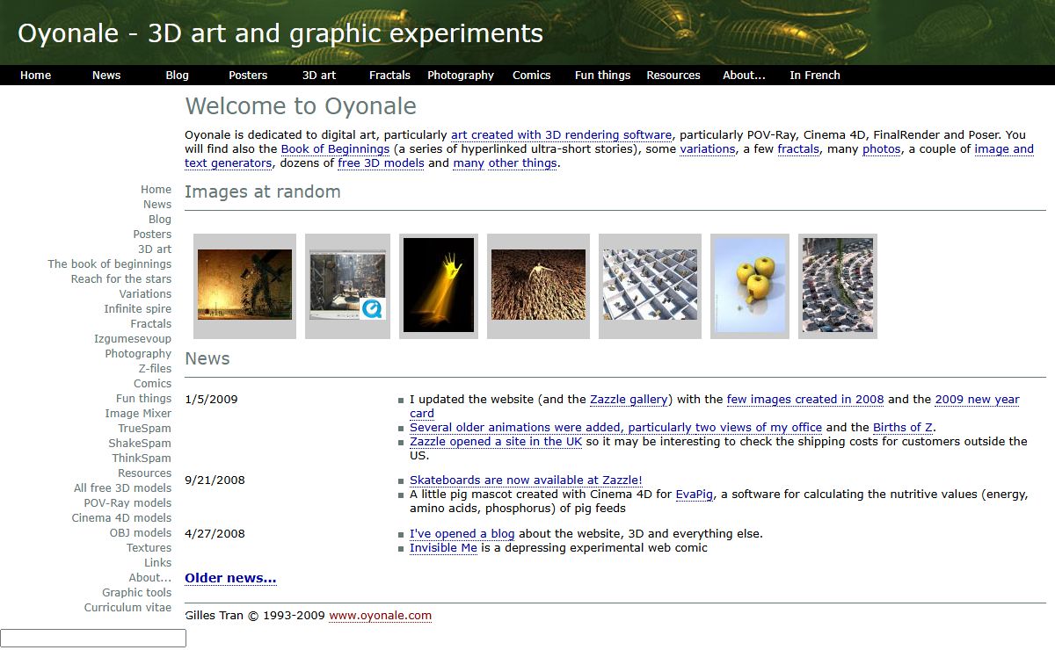This screenshot has height=650, width=1055.
Task: Open About... in the top menu bar
Action: point(744,76)
